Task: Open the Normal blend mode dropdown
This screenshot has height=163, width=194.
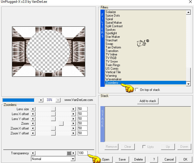Action: 73,159
